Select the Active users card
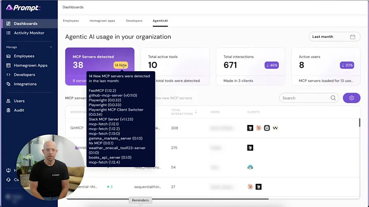This screenshot has height=207, width=369. coord(326,67)
